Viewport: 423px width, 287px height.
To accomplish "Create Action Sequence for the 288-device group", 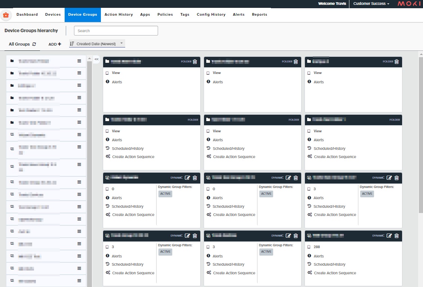I will [x=335, y=273].
